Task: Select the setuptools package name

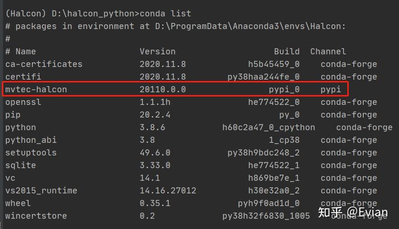Action: [31, 152]
